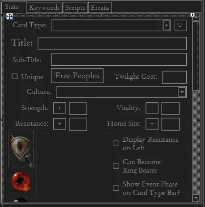Expand the Culture dropdown list
Screen dimensions: 205x207
(182, 92)
